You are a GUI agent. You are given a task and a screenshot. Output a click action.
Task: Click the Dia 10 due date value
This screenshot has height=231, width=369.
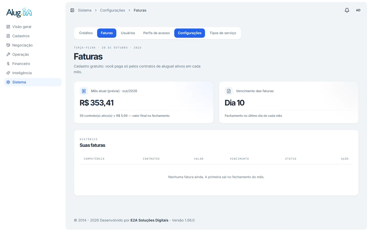(x=234, y=103)
